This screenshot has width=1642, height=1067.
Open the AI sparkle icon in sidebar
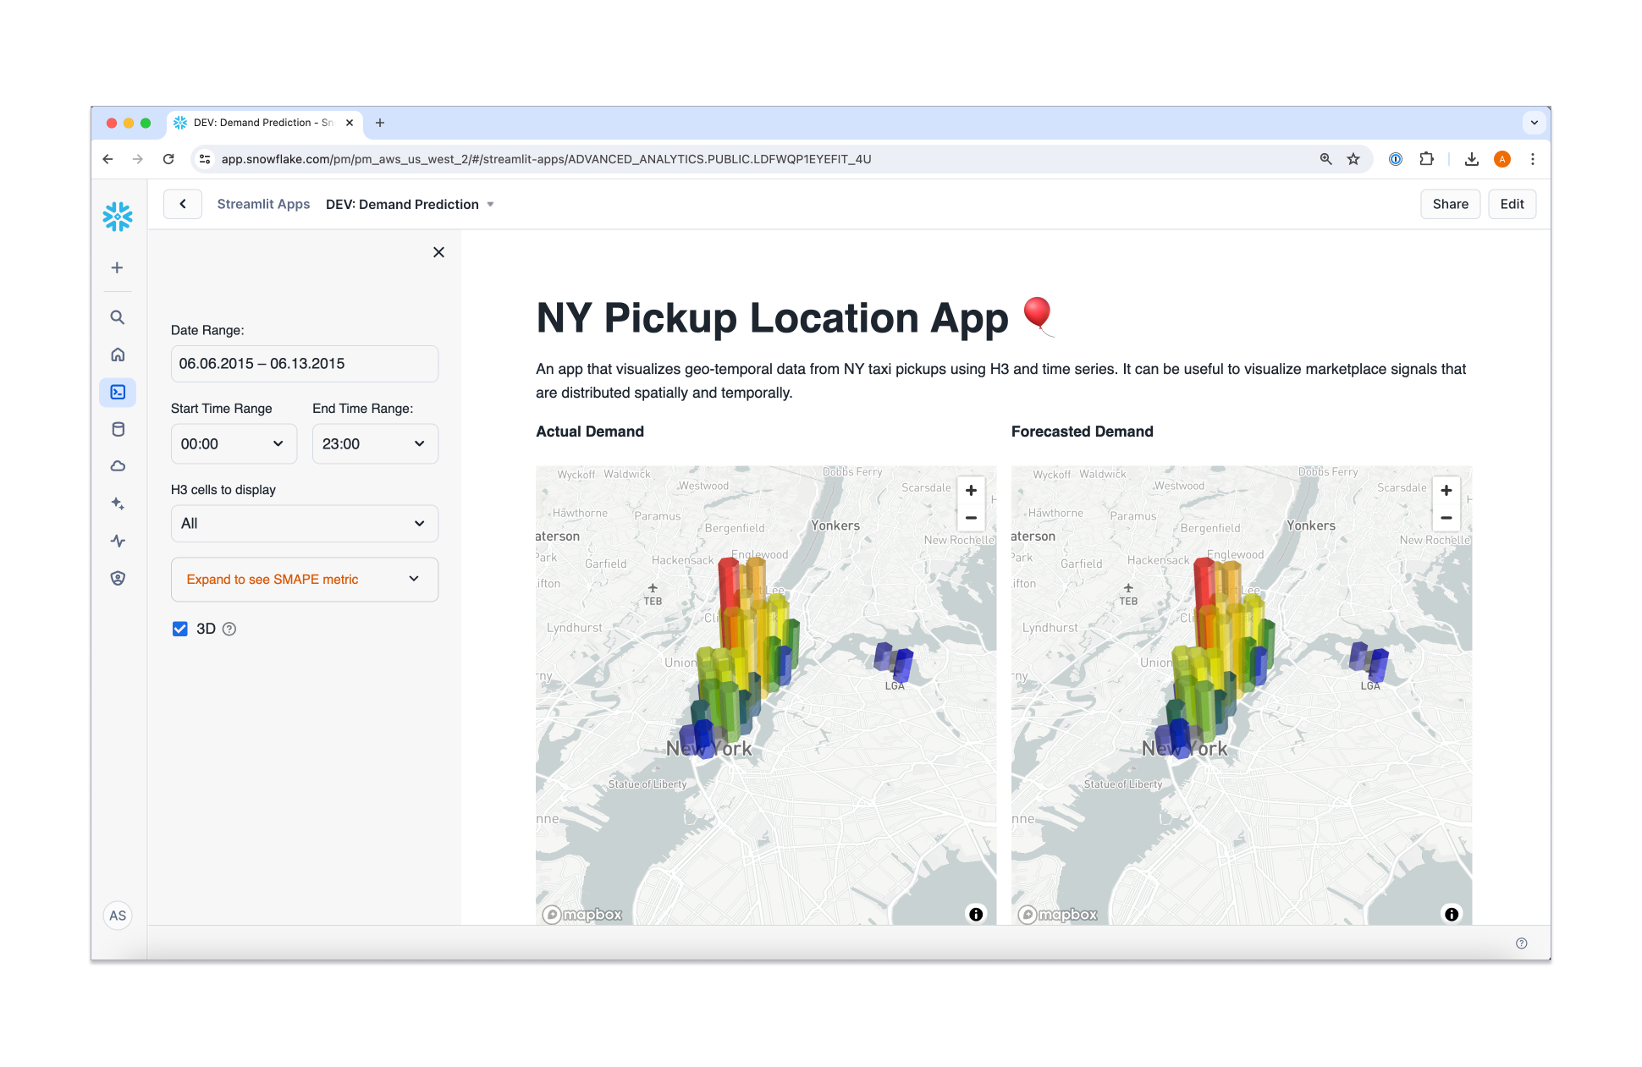(118, 503)
